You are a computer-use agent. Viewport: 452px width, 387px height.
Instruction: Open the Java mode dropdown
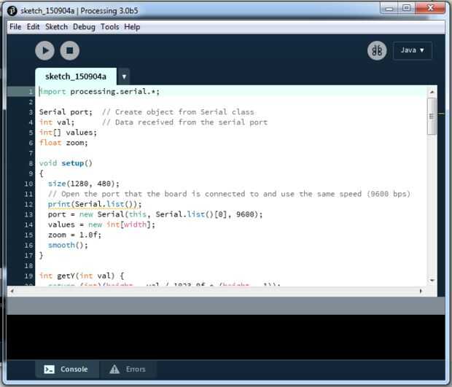click(413, 50)
